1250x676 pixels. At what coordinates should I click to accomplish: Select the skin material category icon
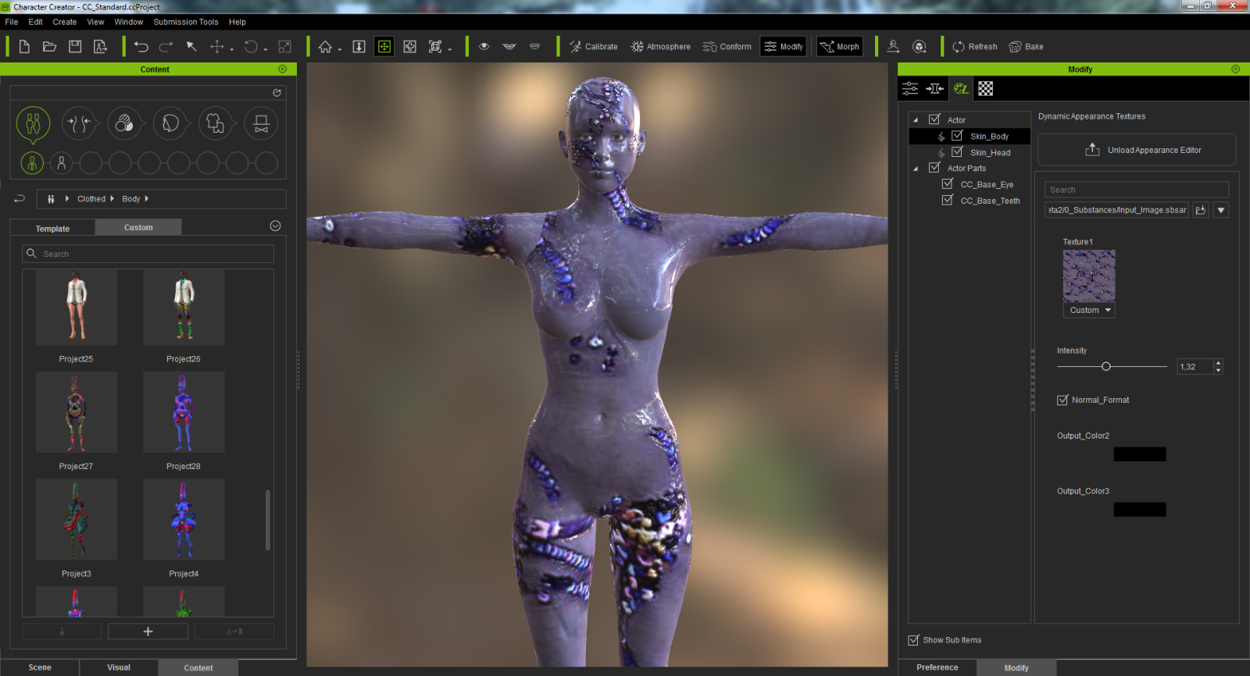pos(124,123)
